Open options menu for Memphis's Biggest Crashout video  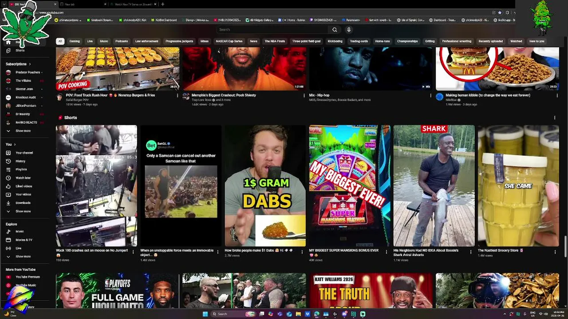pyautogui.click(x=304, y=95)
